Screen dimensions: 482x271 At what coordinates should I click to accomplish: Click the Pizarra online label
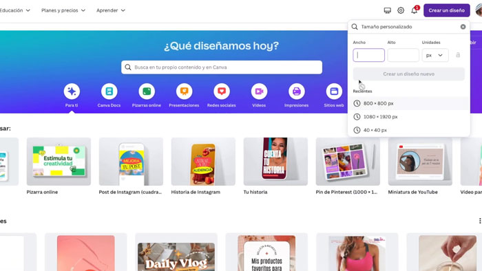[42, 192]
